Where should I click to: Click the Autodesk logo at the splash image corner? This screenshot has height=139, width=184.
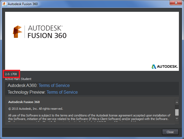click(165, 67)
